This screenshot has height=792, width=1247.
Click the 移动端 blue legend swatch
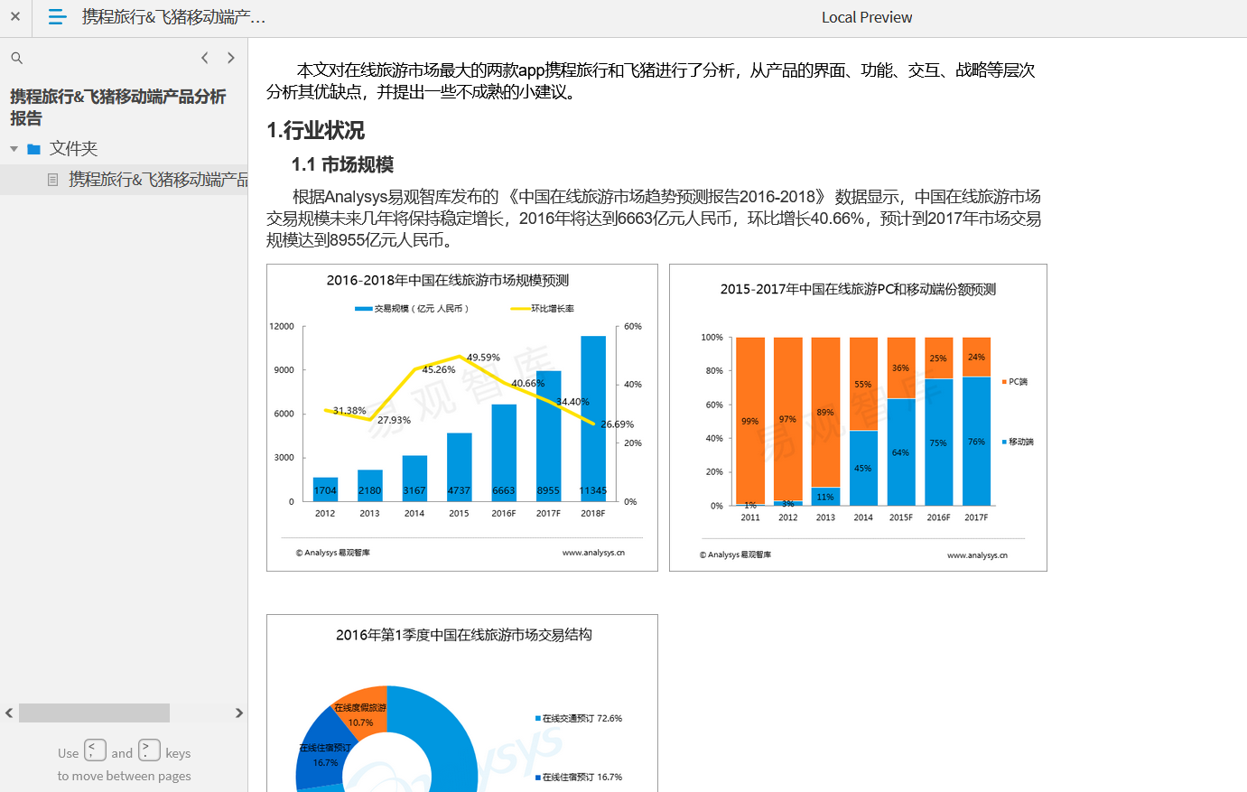click(1004, 442)
